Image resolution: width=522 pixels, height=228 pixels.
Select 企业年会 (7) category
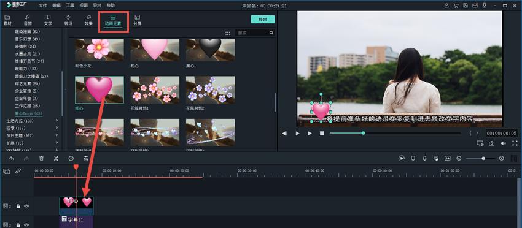(x=26, y=99)
